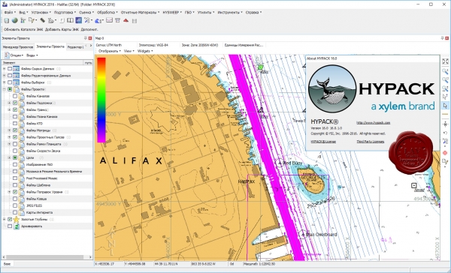Screen dimensions: 451x273
Task: Open the www.hypack.com link in About dialog
Action: coord(373,122)
